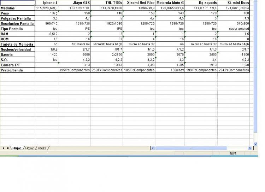
Task: Select the ROM row label
Action: (18, 39)
